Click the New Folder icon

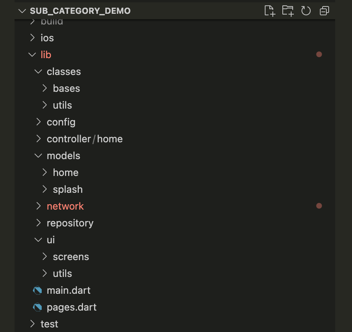(288, 11)
